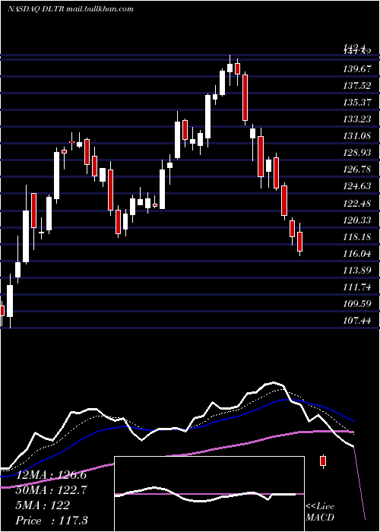380x532 pixels.
Task: Pick the 128.93 axis value
Action: [x=356, y=153]
